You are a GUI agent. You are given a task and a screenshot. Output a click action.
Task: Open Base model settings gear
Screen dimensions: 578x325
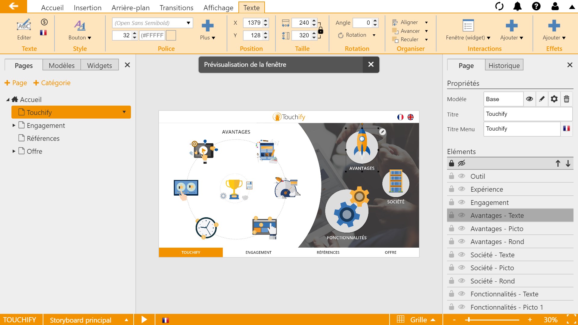point(554,99)
